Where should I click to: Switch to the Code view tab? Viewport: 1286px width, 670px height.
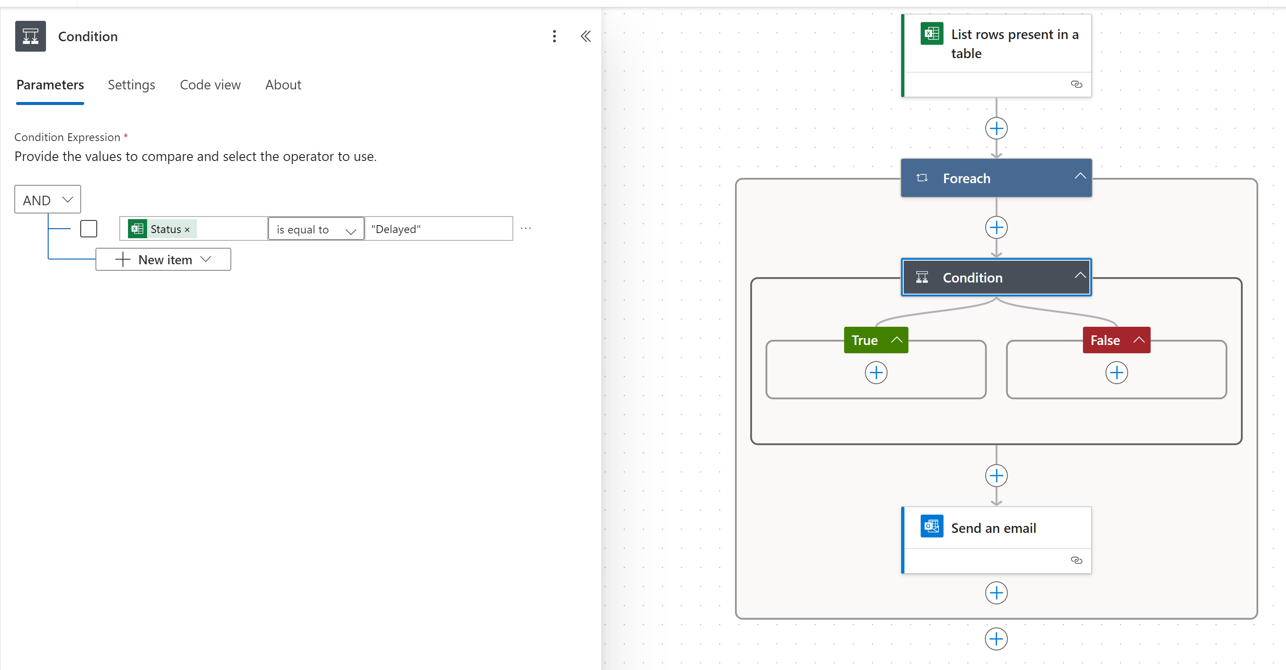tap(210, 85)
